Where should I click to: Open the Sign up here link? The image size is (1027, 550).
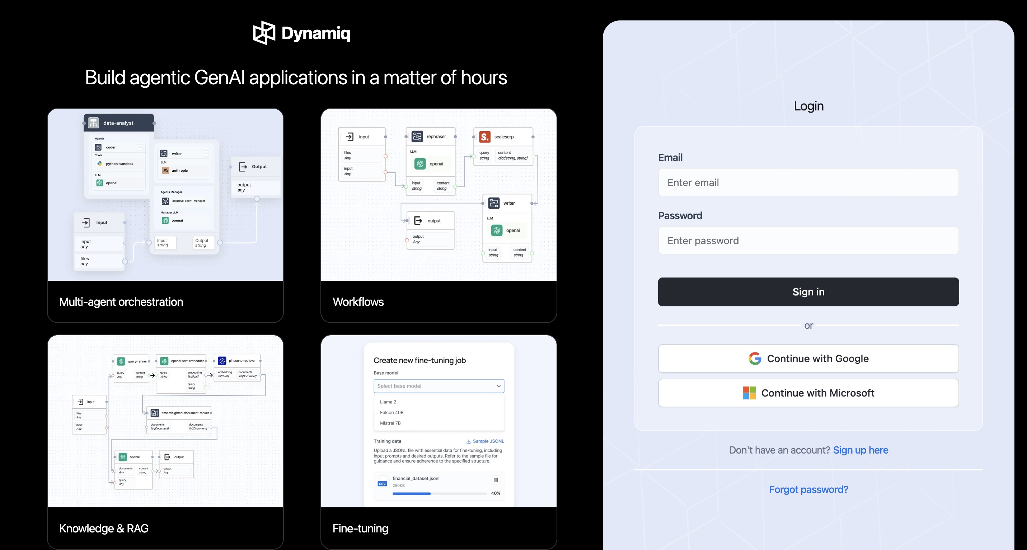pyautogui.click(x=861, y=450)
